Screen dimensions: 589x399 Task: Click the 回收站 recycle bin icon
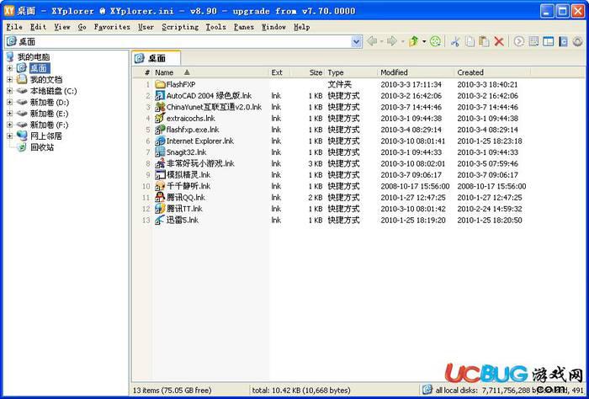[x=22, y=147]
